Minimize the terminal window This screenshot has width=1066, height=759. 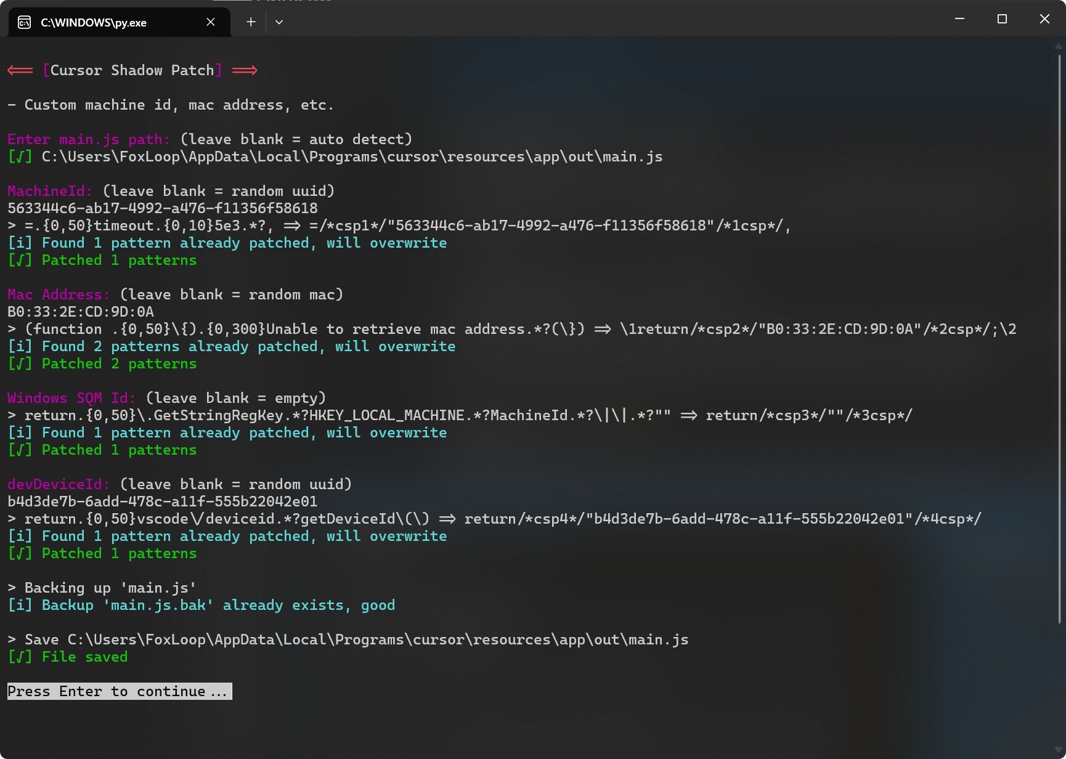pyautogui.click(x=959, y=19)
